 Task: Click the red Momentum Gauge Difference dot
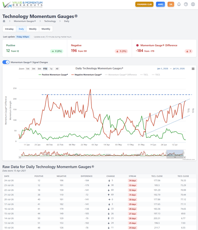137,45
